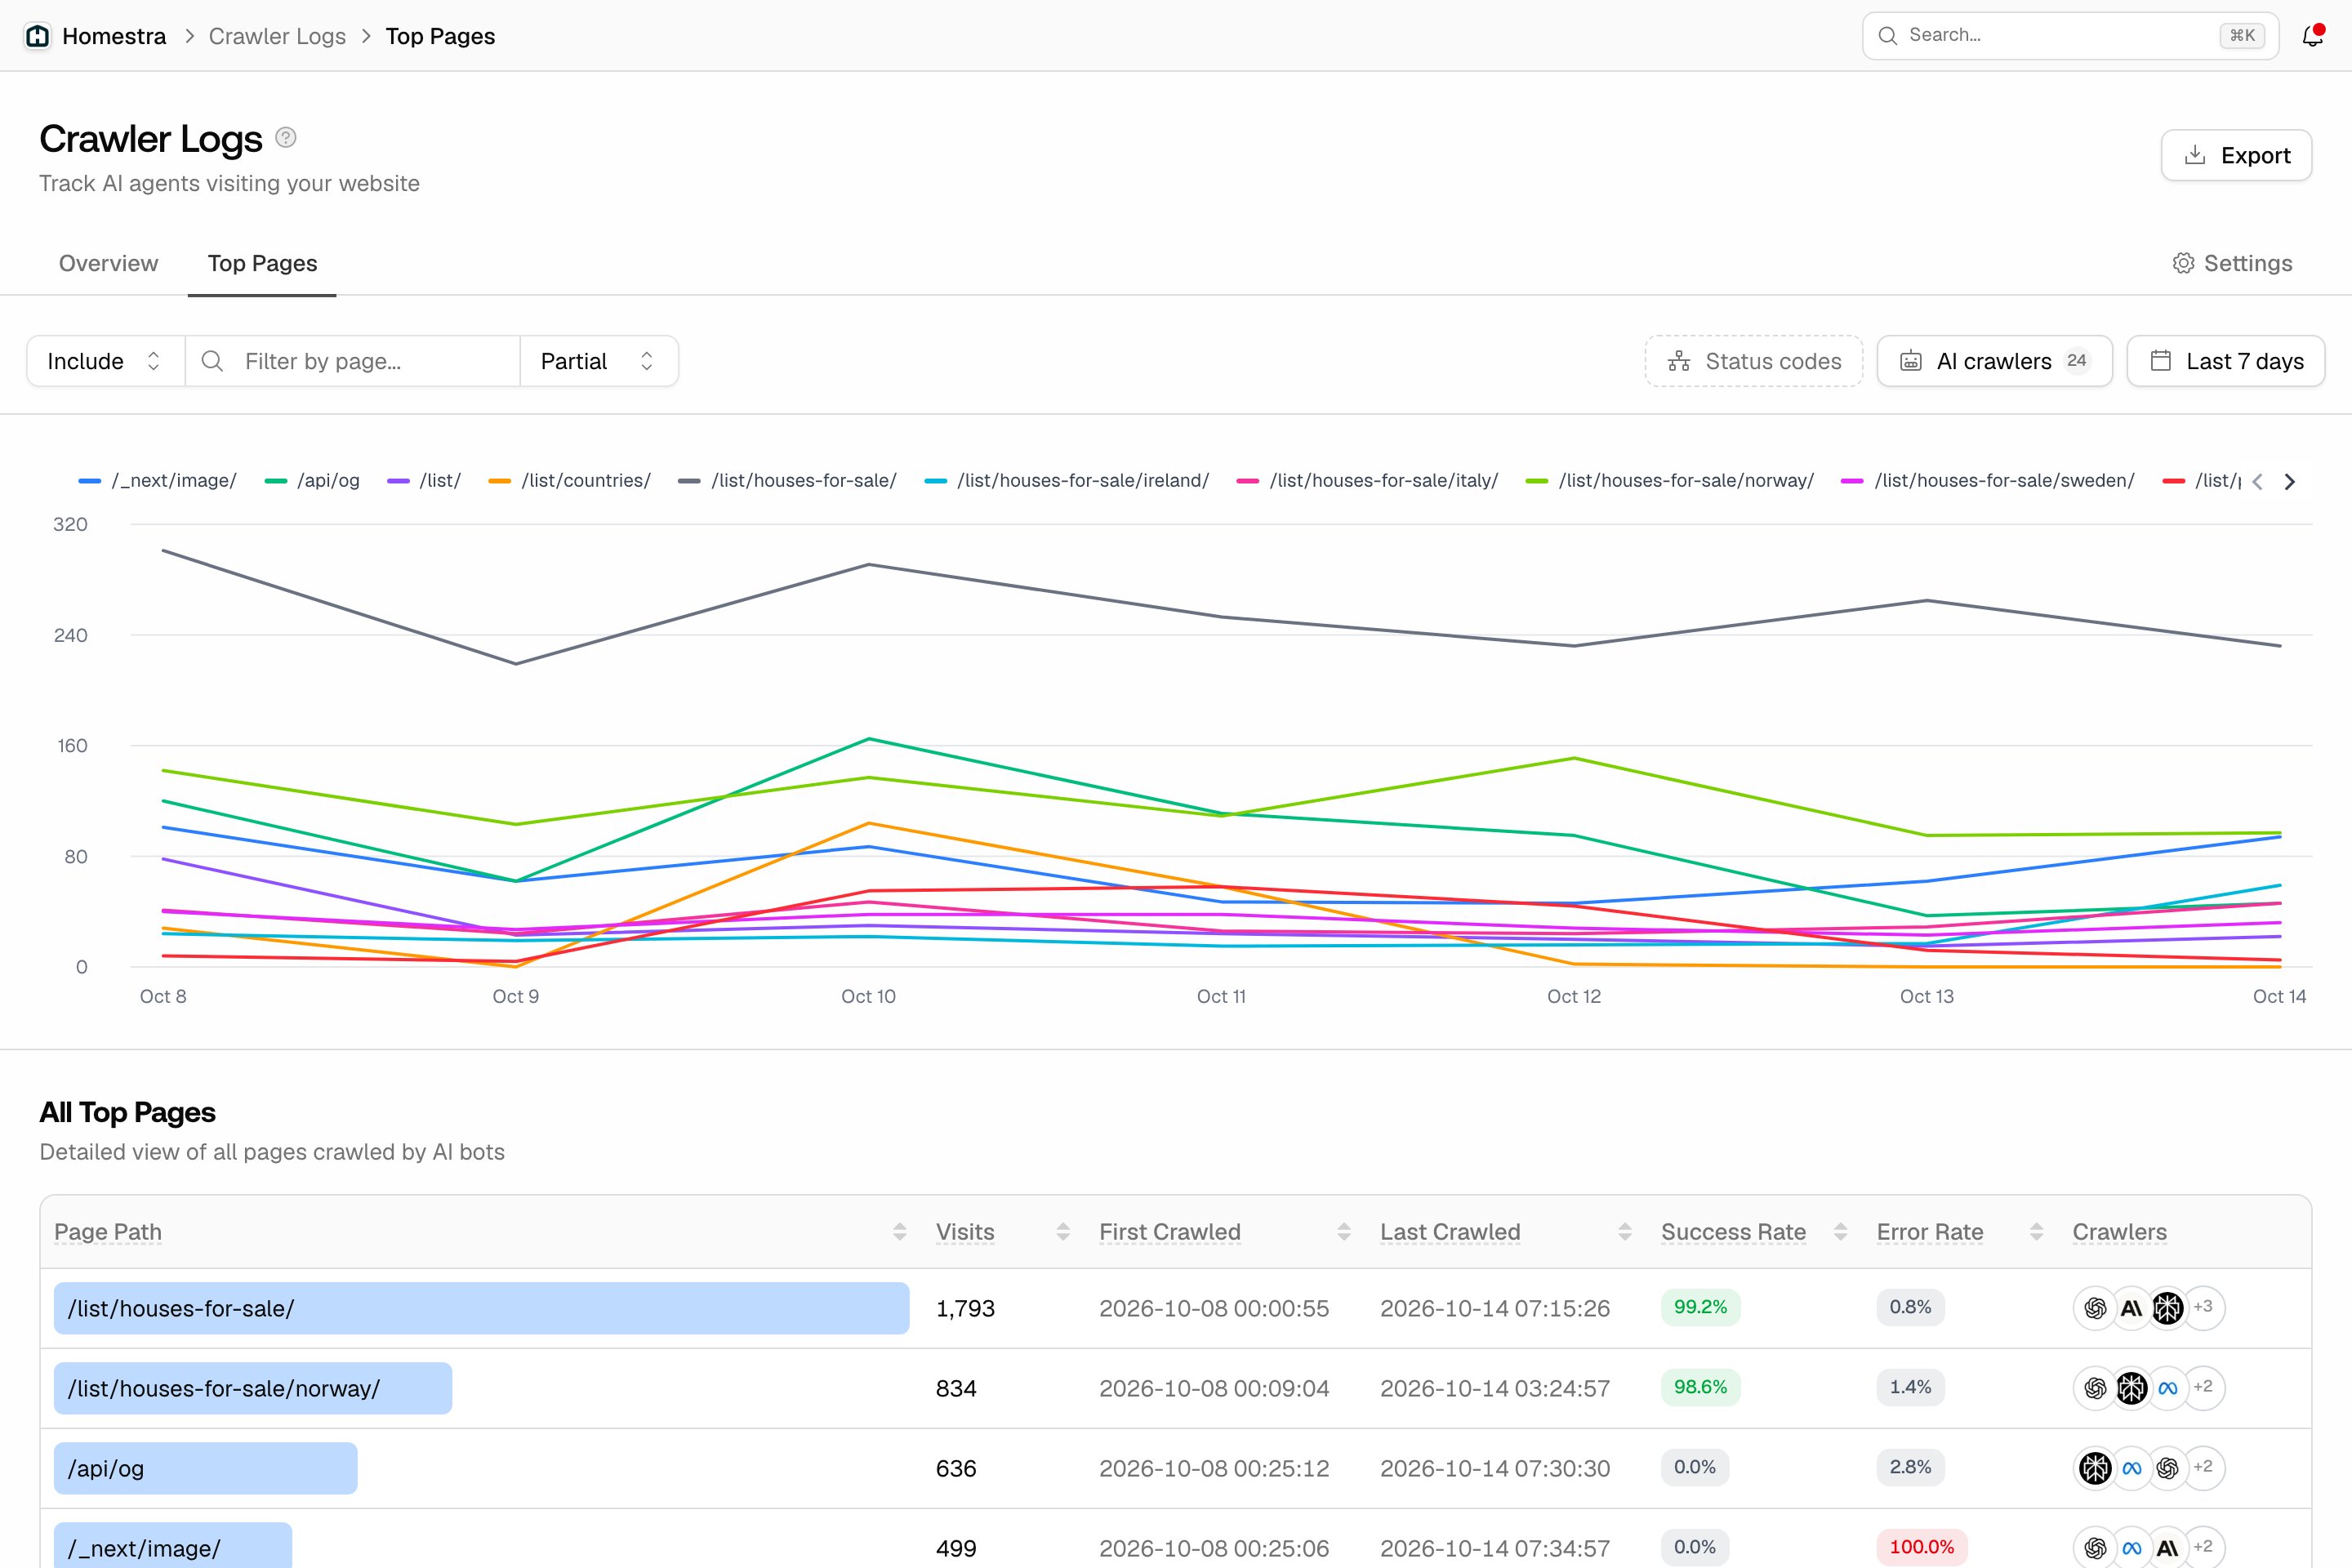The height and width of the screenshot is (1568, 2352).
Task: Switch to the Overview tab
Action: [108, 263]
